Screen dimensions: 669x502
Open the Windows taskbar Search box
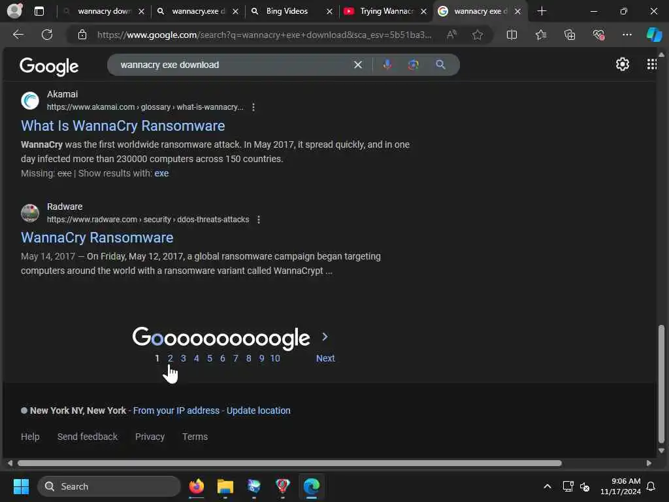(109, 486)
